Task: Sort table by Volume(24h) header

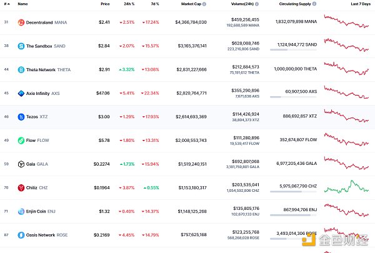Action: (242, 4)
